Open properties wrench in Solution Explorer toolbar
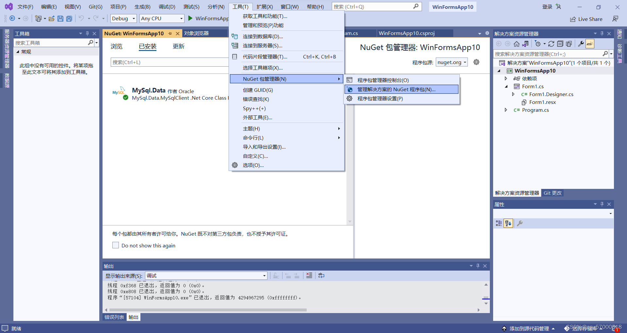Viewport: 627px width, 333px height. click(x=581, y=44)
